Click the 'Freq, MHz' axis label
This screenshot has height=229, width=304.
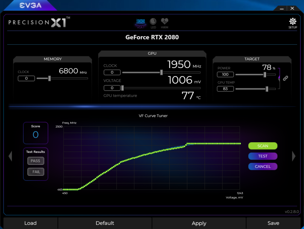[x=69, y=123]
